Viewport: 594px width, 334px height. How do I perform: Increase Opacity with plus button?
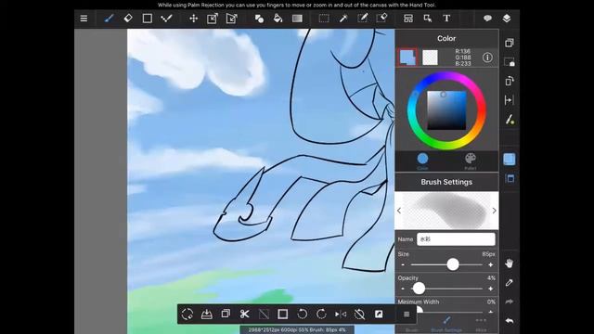491,289
